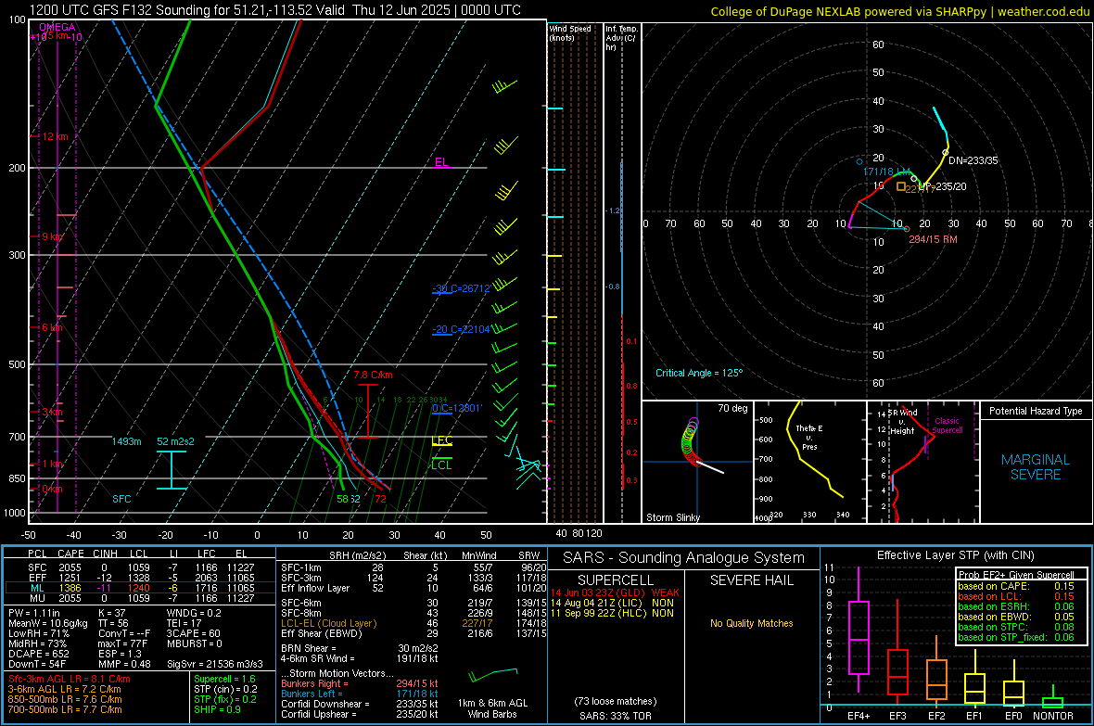The image size is (1094, 726).
Task: Click the blue Bunkers Left = 171/18 kt line
Action: (x=360, y=694)
